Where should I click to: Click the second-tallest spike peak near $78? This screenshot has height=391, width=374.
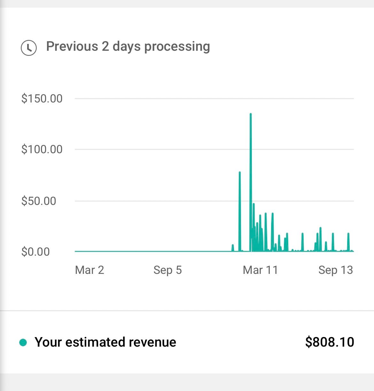click(240, 173)
